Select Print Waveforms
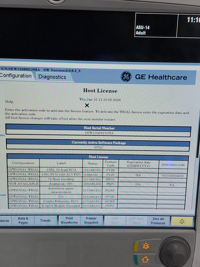 pos(69,220)
